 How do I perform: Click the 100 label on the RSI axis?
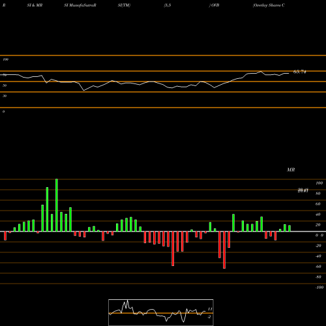tap(6, 59)
